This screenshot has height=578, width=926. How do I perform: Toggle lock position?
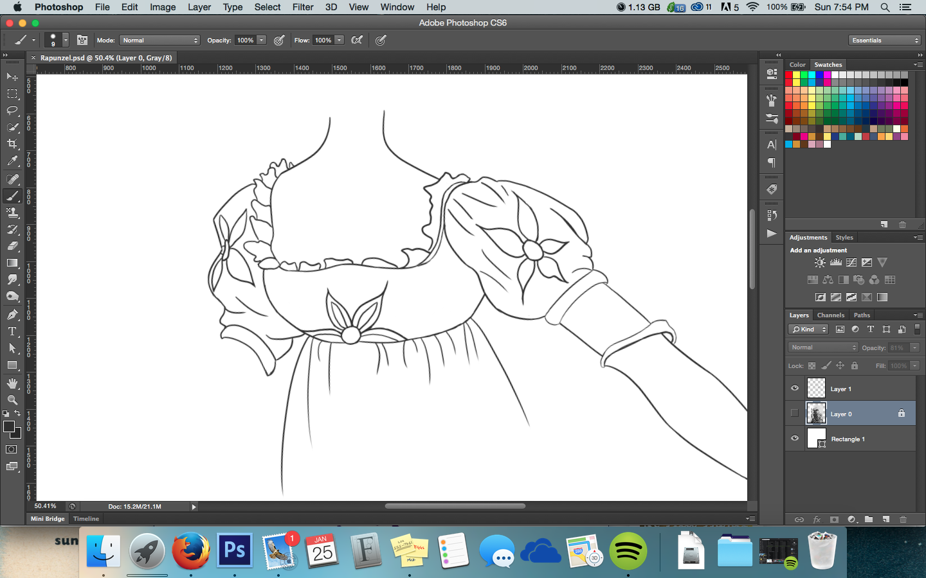(840, 366)
